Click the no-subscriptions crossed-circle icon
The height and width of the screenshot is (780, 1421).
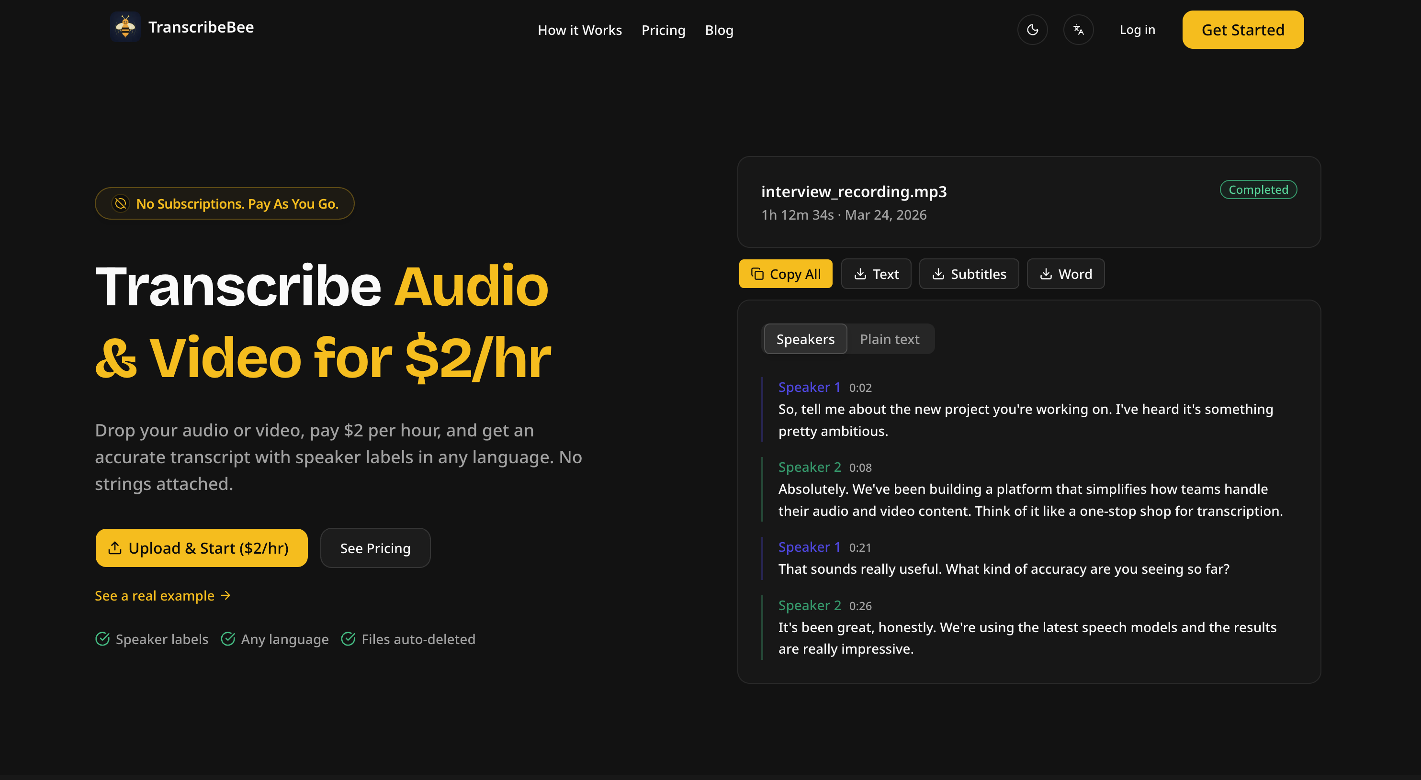pyautogui.click(x=120, y=203)
